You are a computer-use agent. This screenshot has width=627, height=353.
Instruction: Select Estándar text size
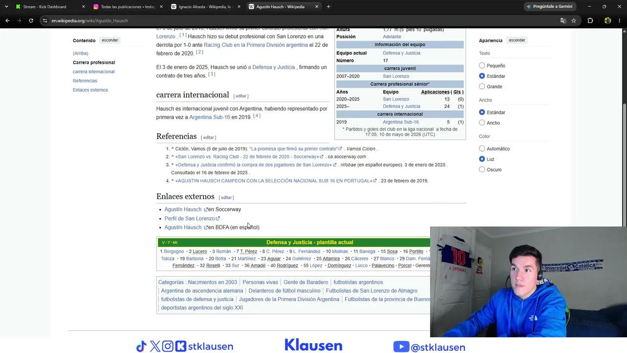[482, 76]
